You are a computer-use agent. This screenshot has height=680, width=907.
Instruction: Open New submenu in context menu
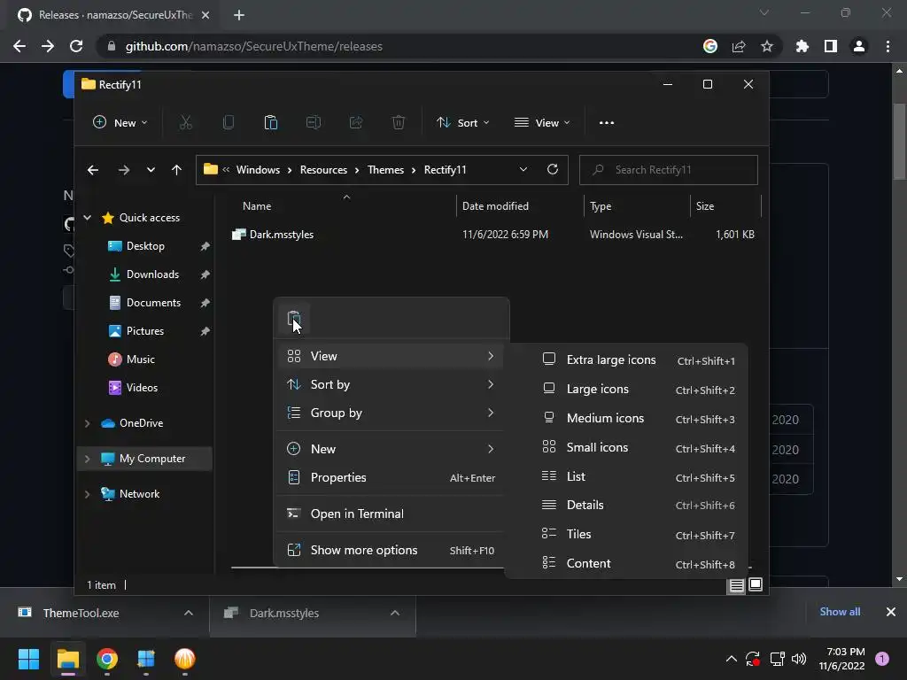pos(391,449)
